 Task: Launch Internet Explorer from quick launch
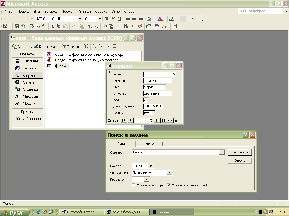click(38, 212)
